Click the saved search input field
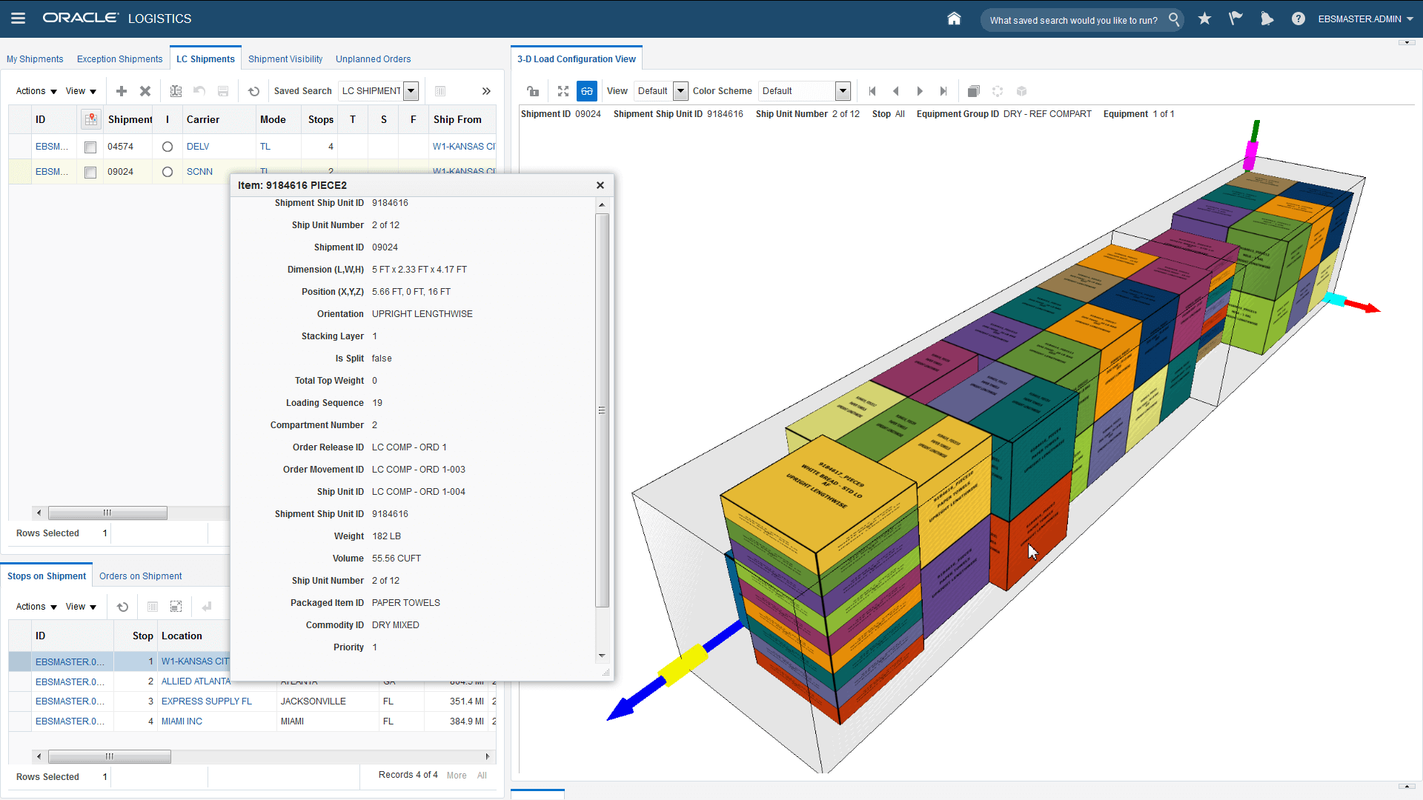Image resolution: width=1423 pixels, height=800 pixels. [1072, 20]
